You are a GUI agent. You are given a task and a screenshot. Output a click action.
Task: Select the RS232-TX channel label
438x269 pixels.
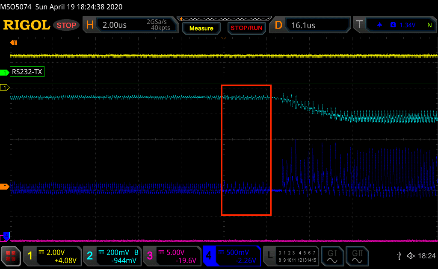point(27,72)
